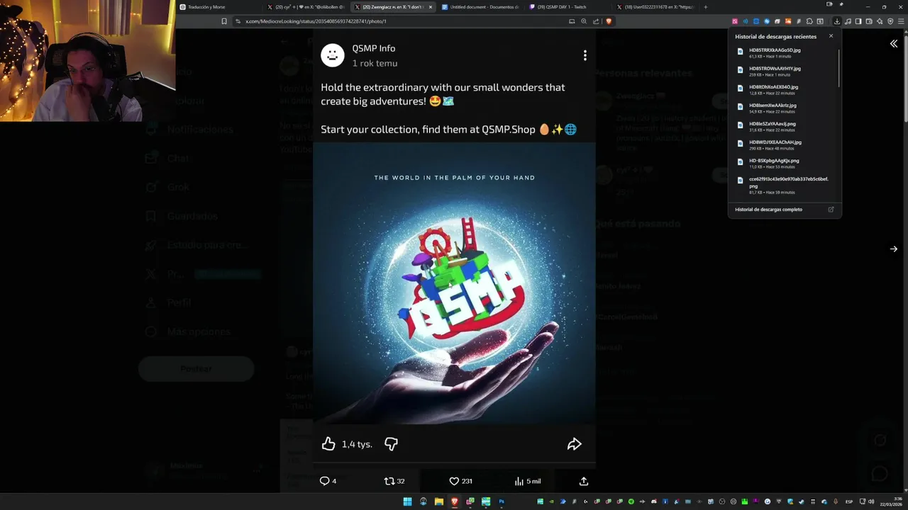The height and width of the screenshot is (510, 908).
Task: Click 'Historial de descargas completo' link
Action: tap(768, 210)
